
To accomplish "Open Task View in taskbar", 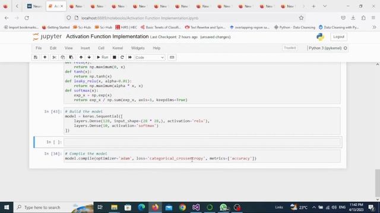I will click(100, 207).
